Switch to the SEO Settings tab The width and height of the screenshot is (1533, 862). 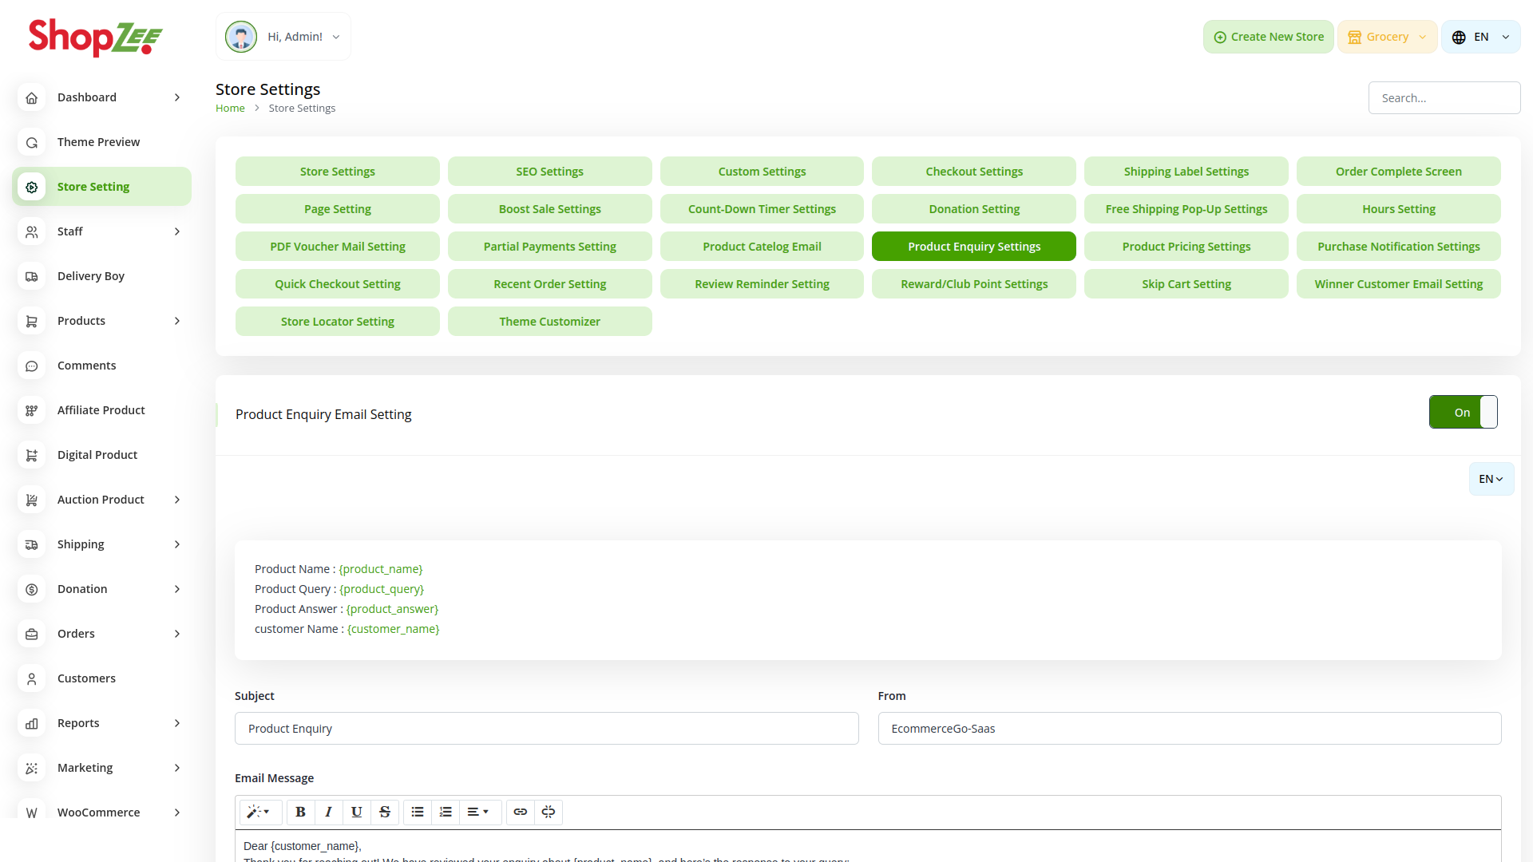(x=549, y=172)
